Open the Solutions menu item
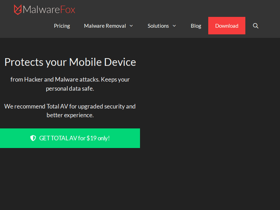Screen dimensions: 280x210 158,26
